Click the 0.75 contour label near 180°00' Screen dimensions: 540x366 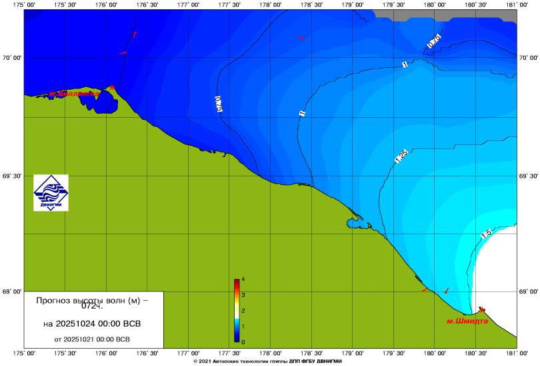tap(434, 41)
